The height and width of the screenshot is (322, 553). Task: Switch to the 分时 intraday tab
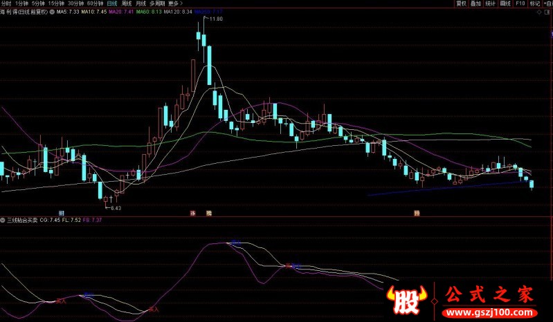6,3
